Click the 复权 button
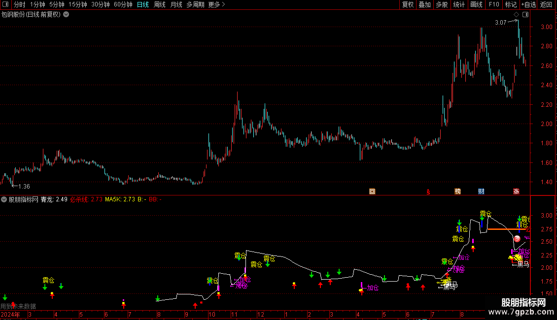 click(408, 4)
